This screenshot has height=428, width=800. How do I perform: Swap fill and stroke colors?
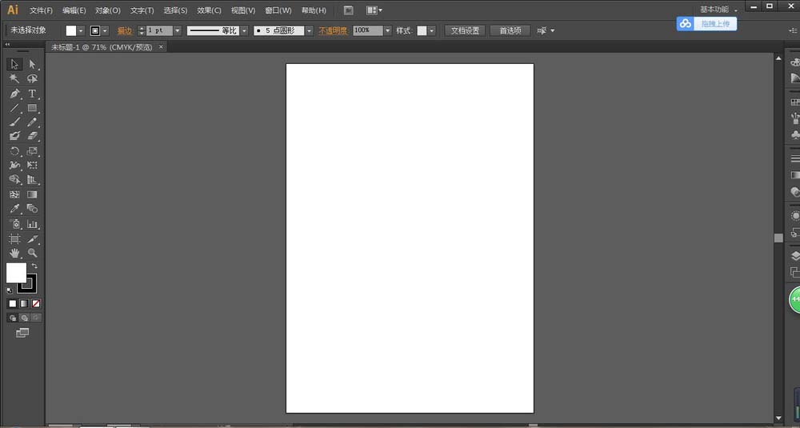(34, 266)
